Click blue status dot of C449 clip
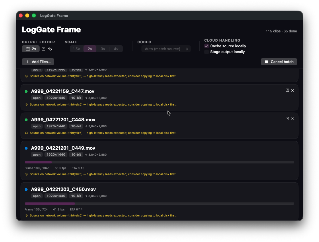The image size is (319, 242). point(26,148)
